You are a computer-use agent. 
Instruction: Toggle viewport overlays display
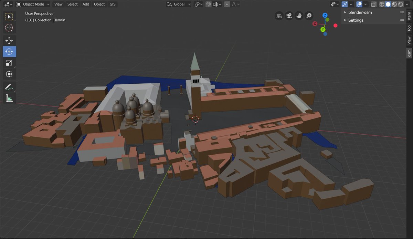point(359,4)
